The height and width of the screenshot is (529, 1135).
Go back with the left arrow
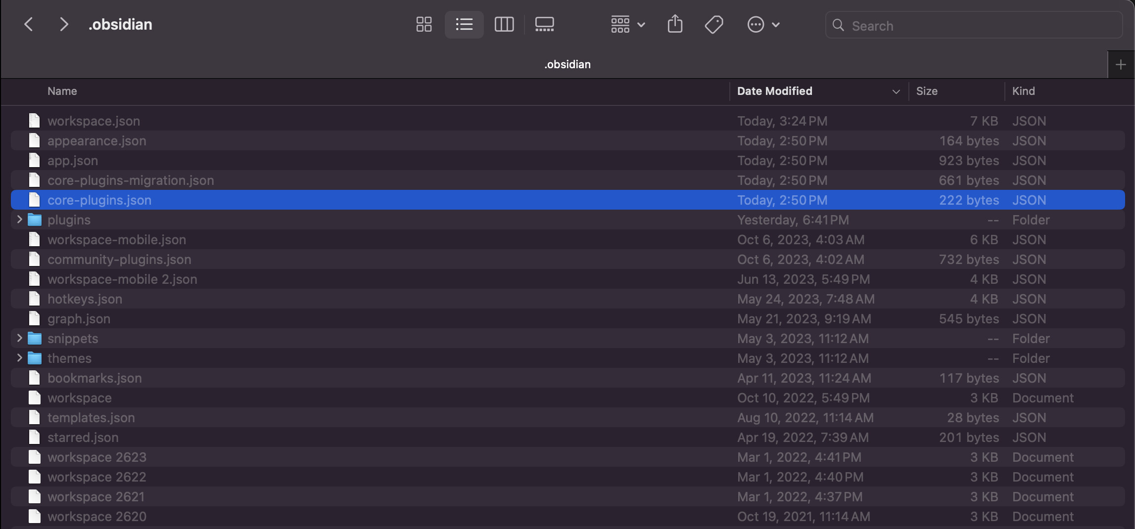(x=29, y=24)
